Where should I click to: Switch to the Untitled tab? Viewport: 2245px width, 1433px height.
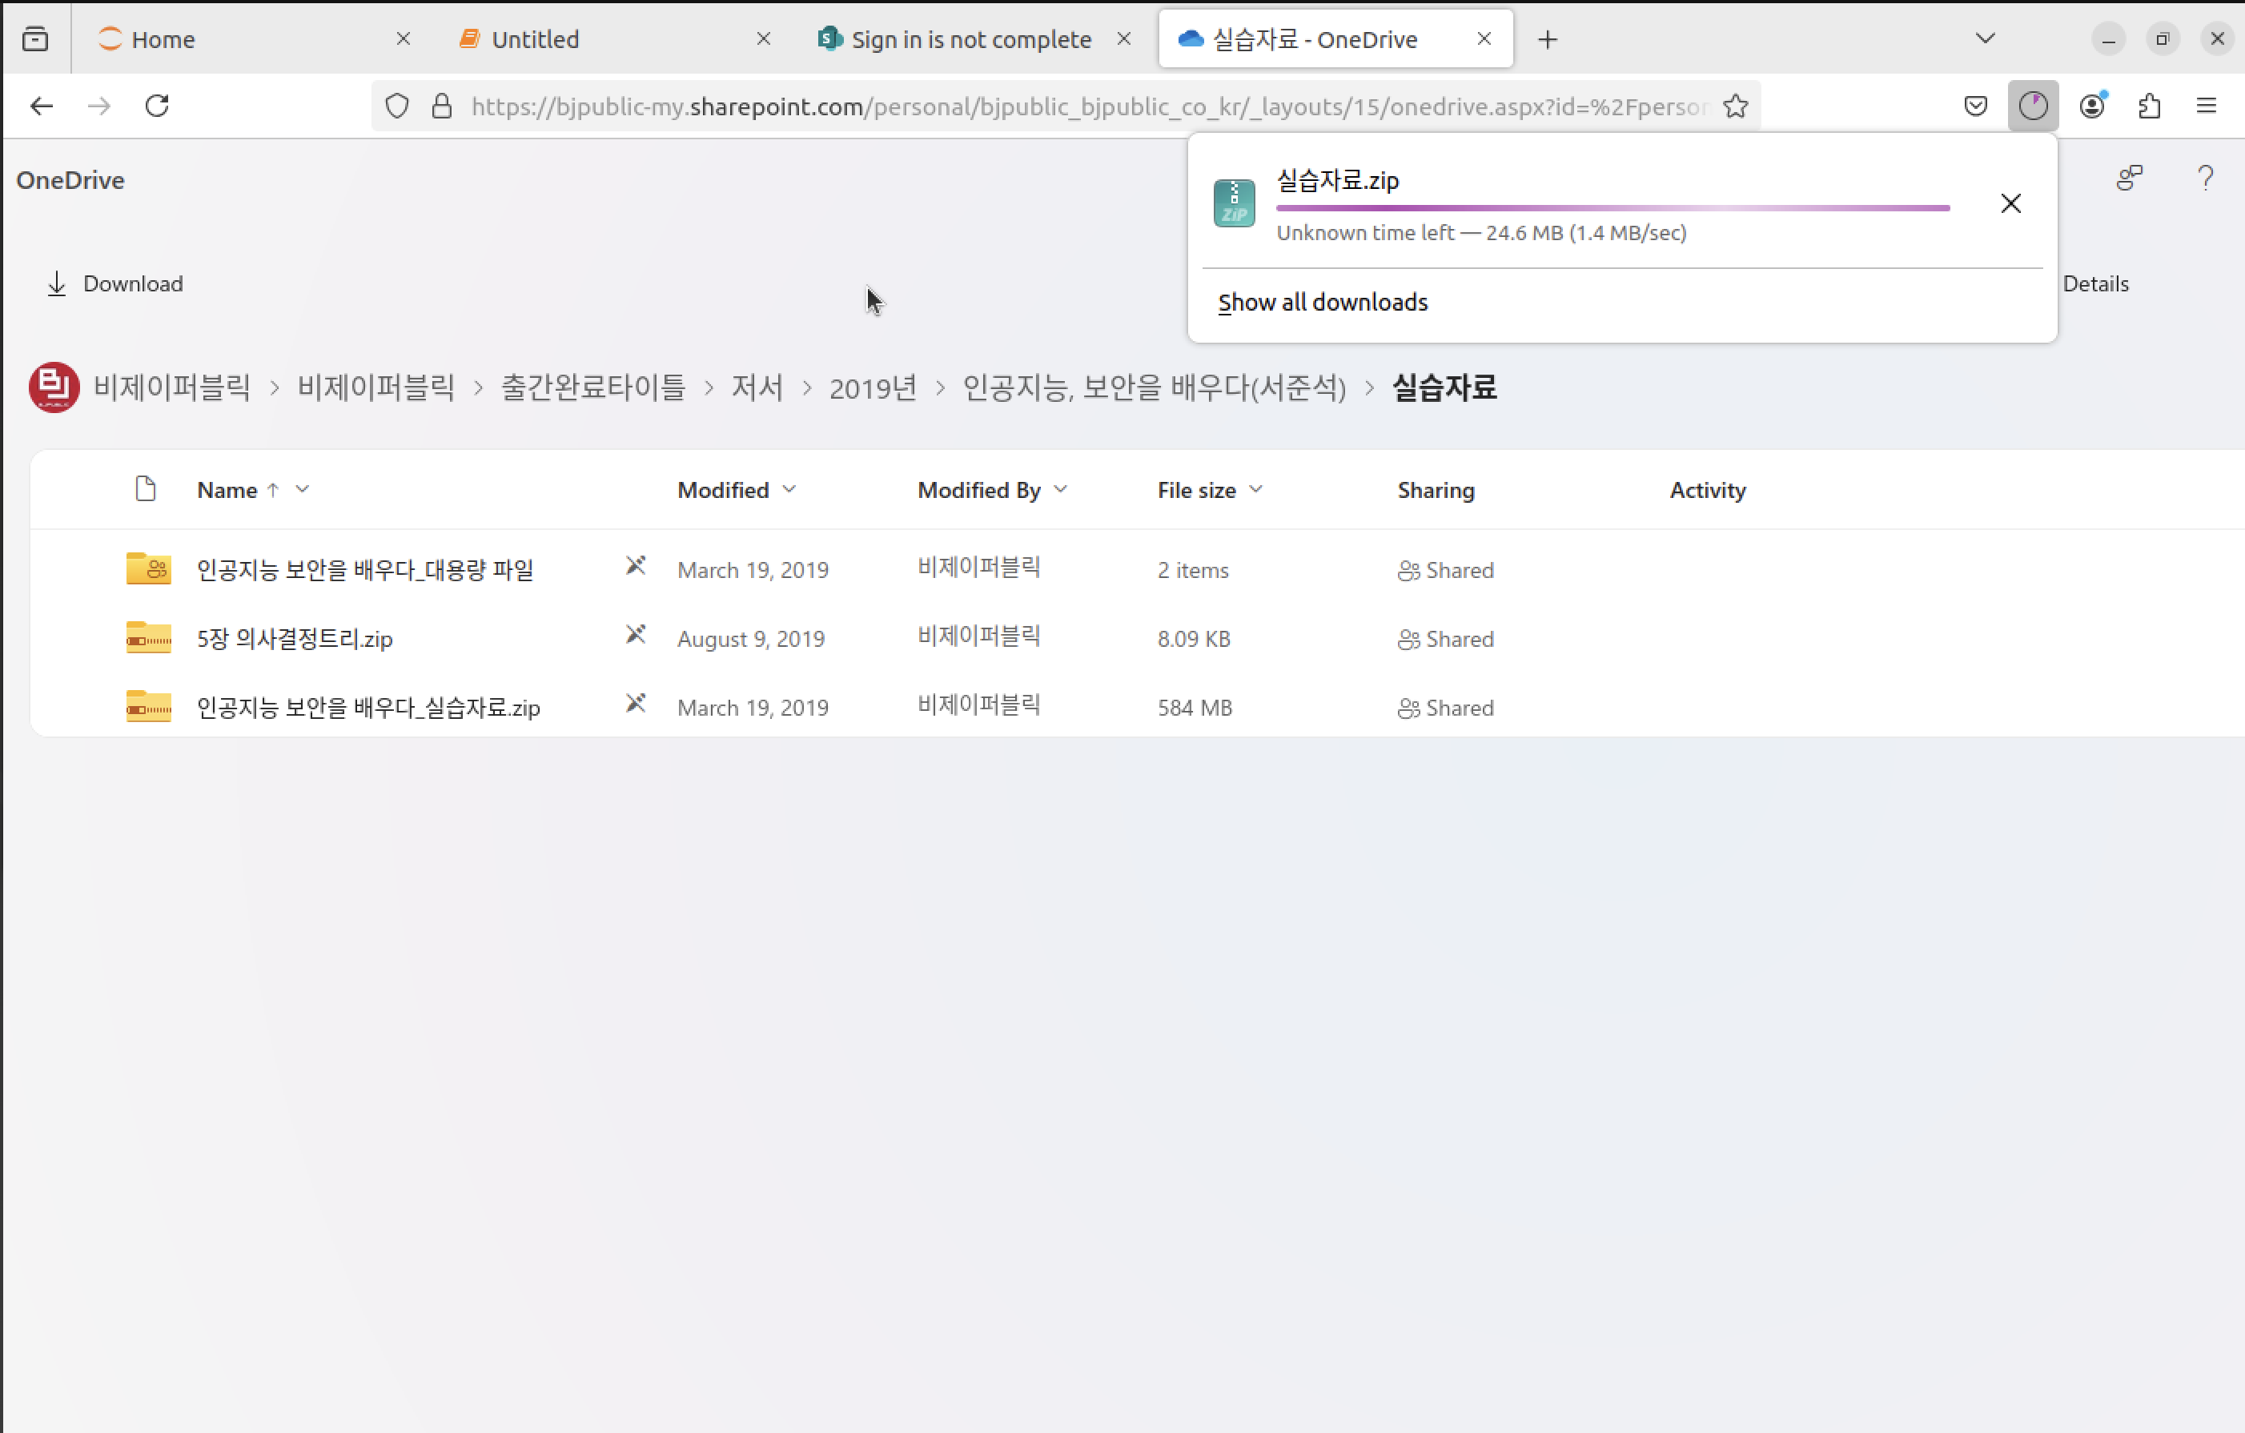pyautogui.click(x=535, y=39)
